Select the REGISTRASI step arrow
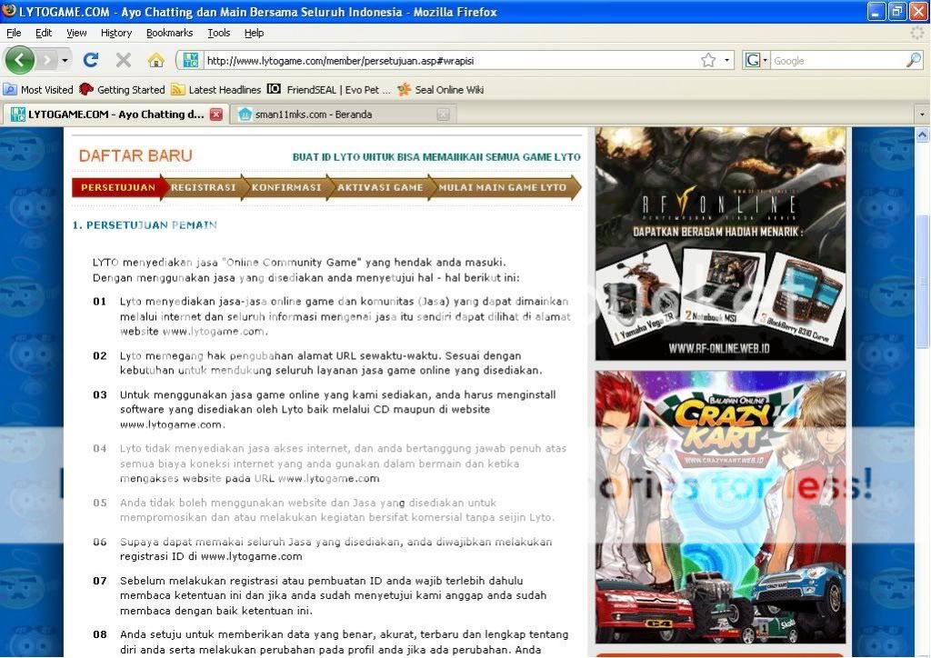 click(203, 187)
